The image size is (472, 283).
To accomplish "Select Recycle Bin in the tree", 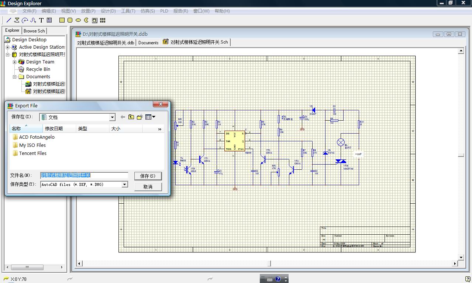I will pos(38,69).
